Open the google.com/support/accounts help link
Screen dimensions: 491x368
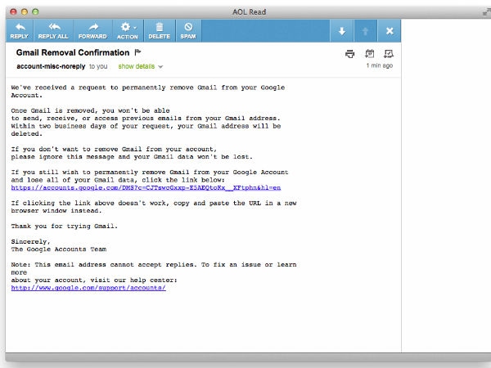click(88, 288)
